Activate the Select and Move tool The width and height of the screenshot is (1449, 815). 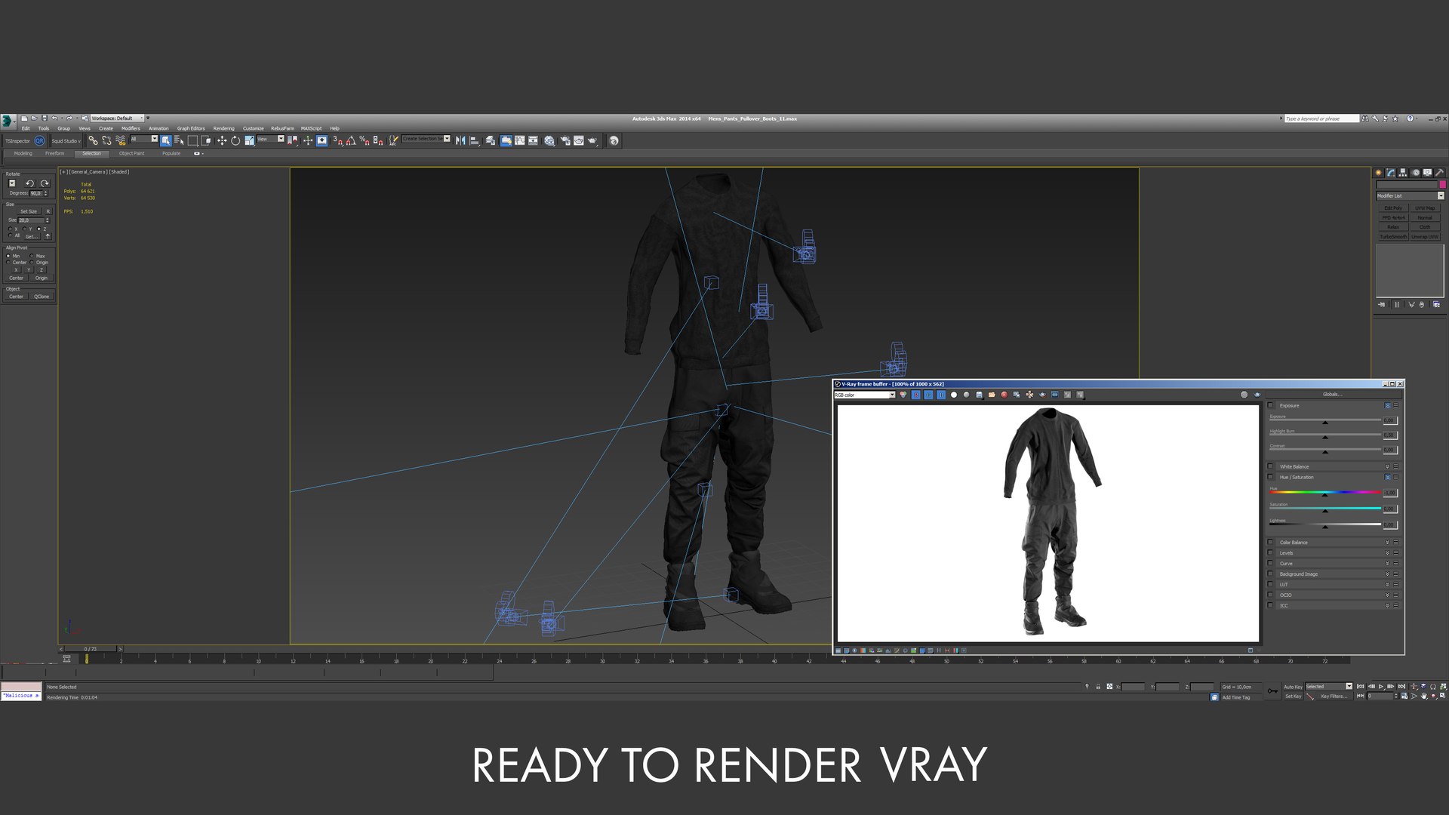pos(222,140)
